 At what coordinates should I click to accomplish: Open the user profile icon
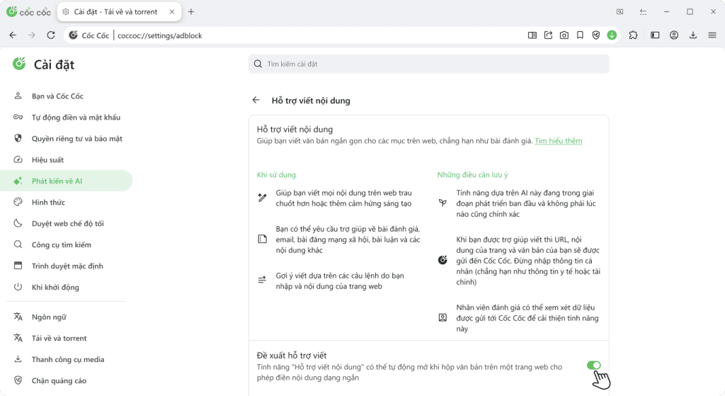tap(674, 35)
